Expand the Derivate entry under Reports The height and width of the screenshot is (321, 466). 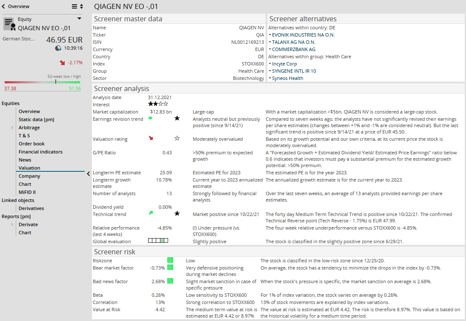point(12,224)
